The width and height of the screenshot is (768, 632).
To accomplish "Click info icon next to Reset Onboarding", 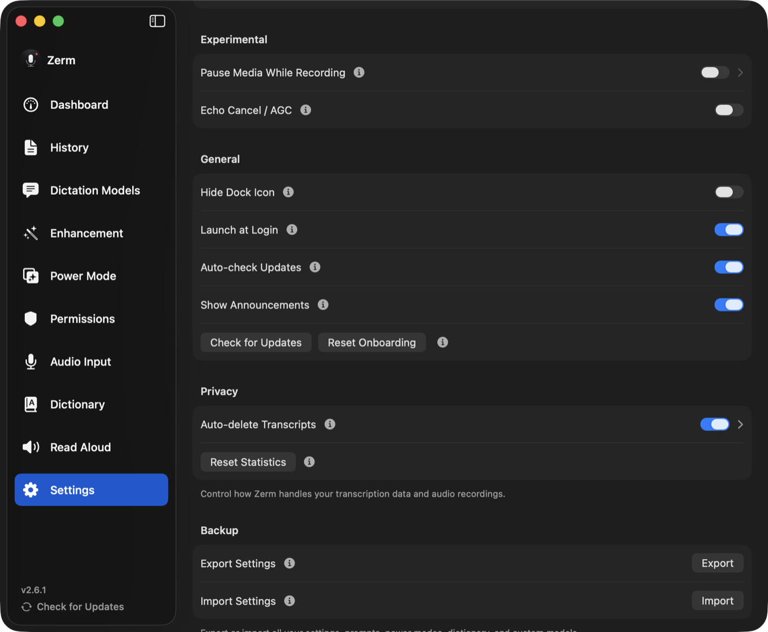I will point(443,342).
